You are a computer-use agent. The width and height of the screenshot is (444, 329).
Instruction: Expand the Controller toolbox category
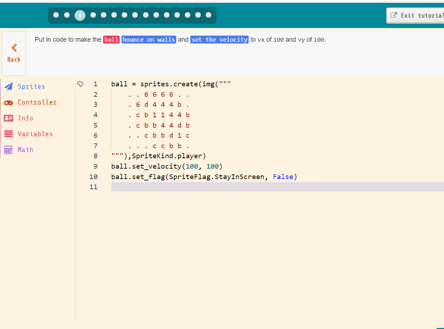tap(37, 102)
